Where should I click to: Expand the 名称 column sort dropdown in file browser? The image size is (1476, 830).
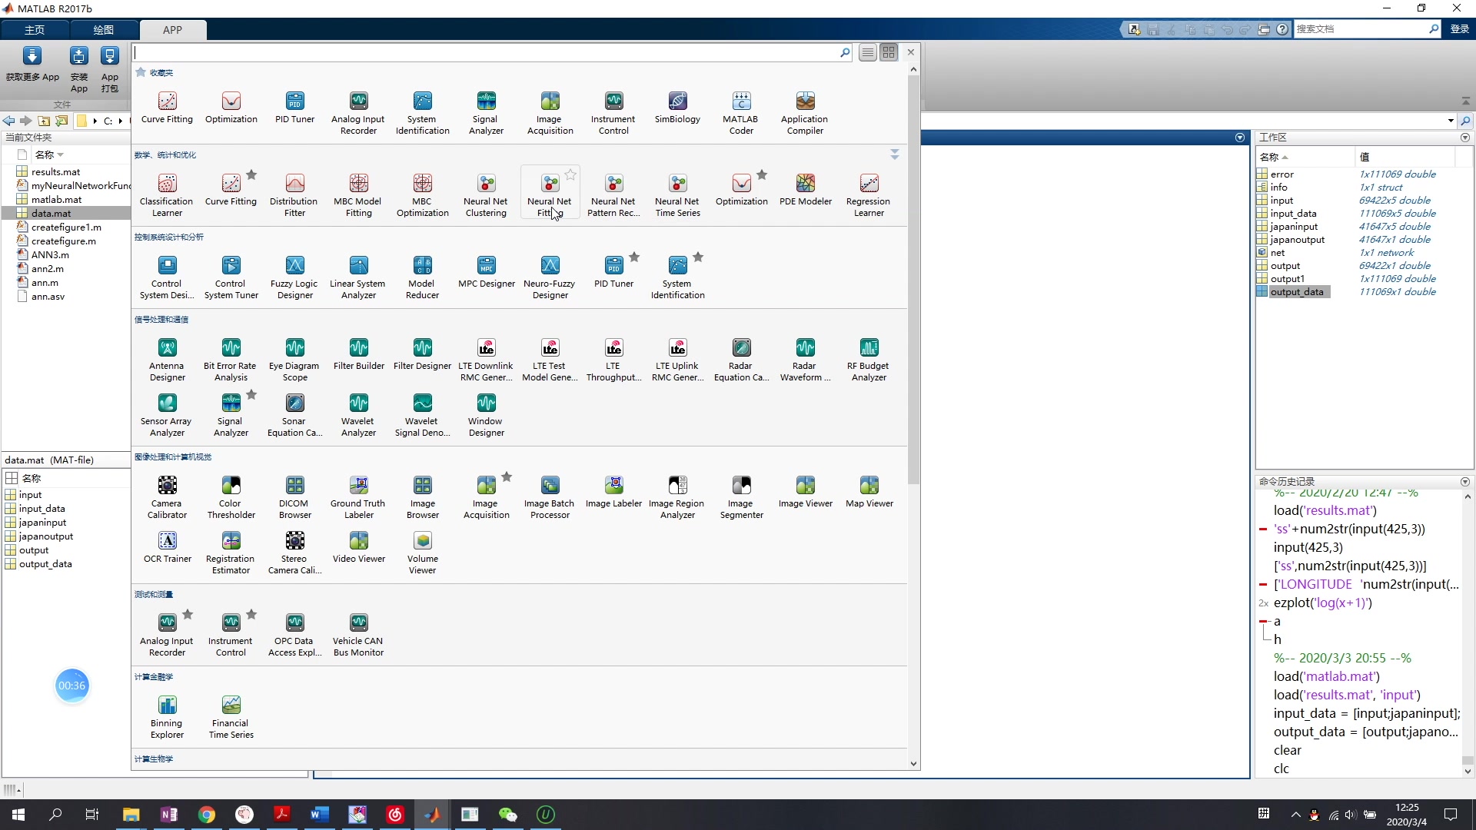click(61, 154)
